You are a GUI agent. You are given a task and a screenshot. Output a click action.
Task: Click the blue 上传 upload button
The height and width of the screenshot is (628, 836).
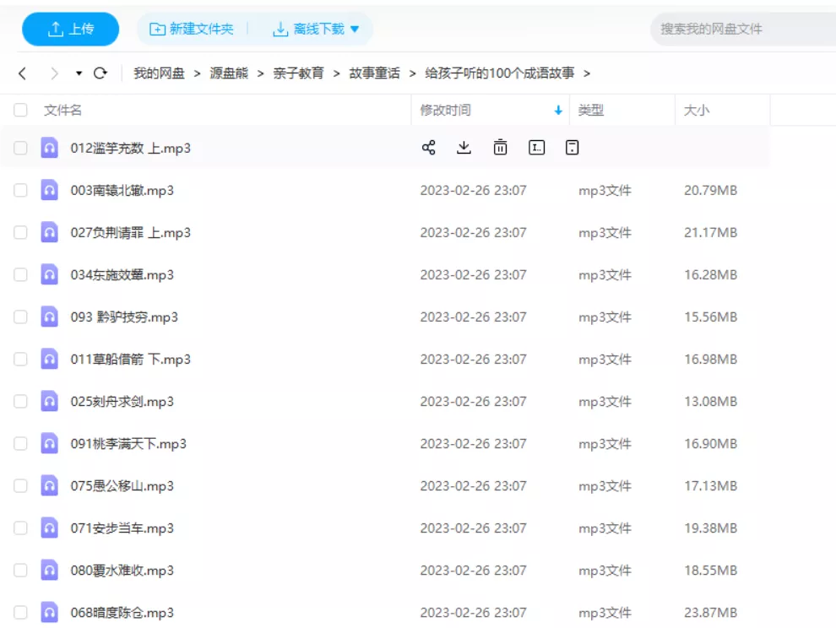tap(71, 29)
